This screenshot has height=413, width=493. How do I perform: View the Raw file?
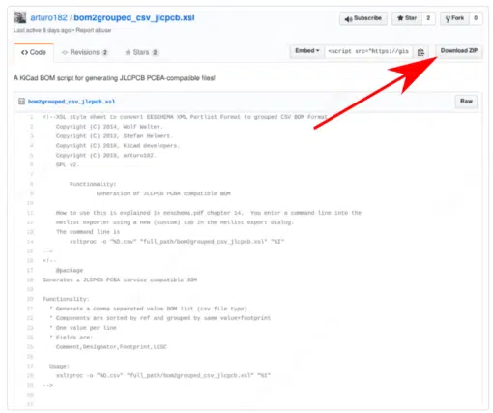pyautogui.click(x=466, y=102)
